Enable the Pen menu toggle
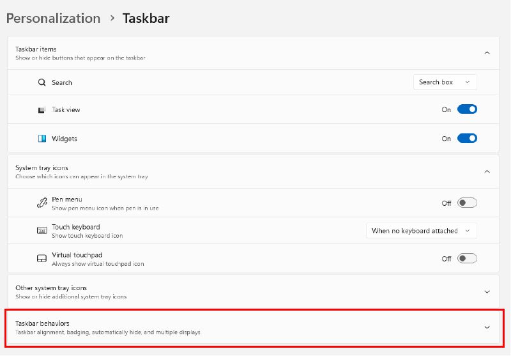The height and width of the screenshot is (356, 511). 467,203
